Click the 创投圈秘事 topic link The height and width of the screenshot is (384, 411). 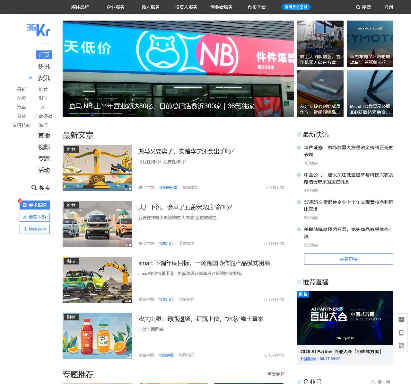168,188
